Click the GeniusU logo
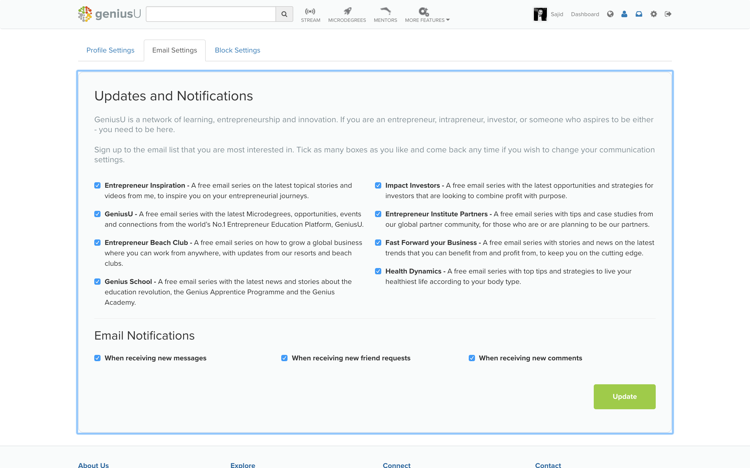The height and width of the screenshot is (468, 750). click(x=109, y=14)
